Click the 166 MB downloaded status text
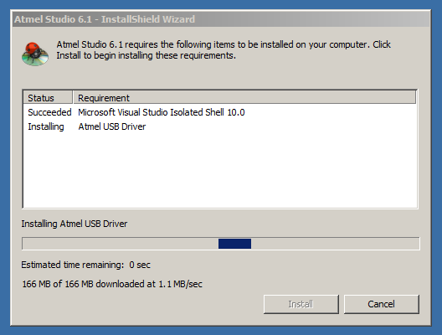 [x=112, y=284]
